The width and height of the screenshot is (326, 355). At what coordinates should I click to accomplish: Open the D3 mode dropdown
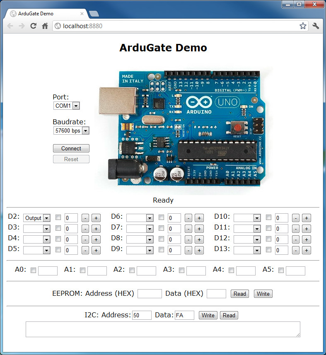pos(37,229)
